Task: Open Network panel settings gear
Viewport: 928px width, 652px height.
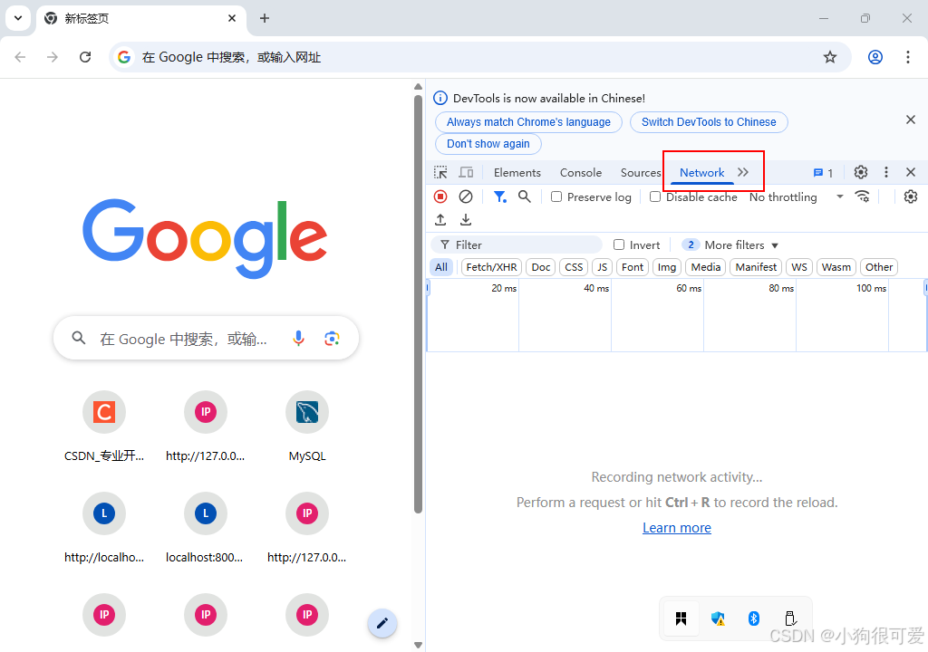Action: coord(911,197)
